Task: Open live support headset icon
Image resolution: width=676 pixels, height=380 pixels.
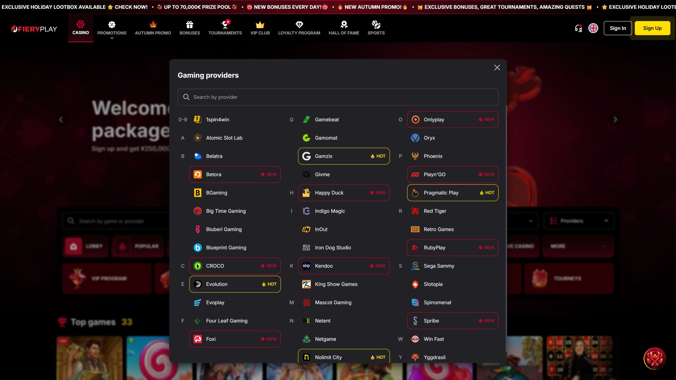Action: coord(578,28)
